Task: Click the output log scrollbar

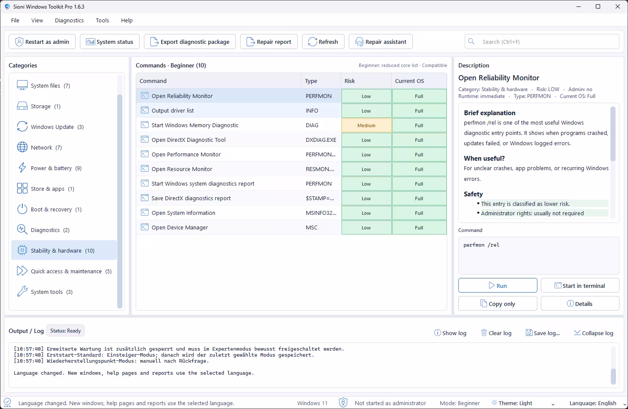Action: click(x=613, y=376)
